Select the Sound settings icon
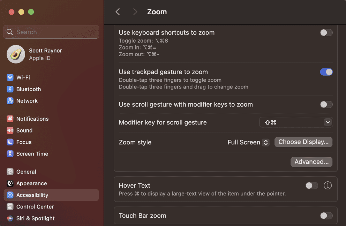The width and height of the screenshot is (346, 226). point(24,130)
